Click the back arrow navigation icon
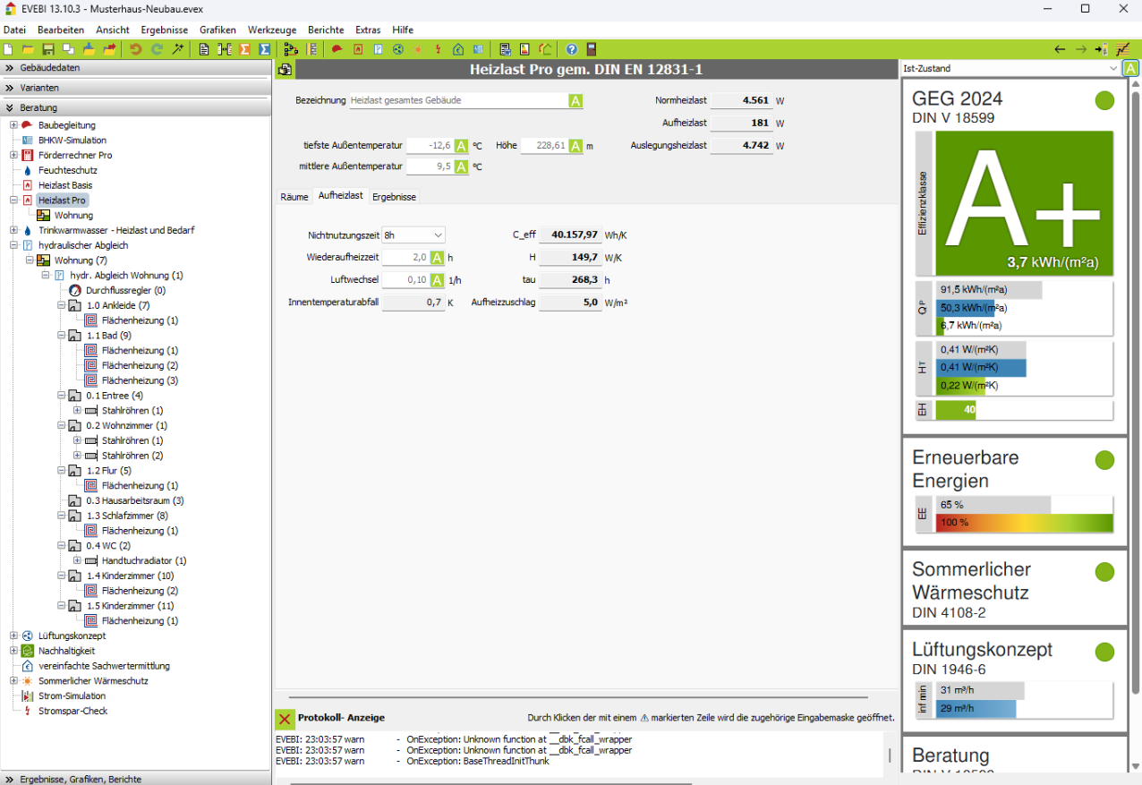The width and height of the screenshot is (1142, 785). click(1060, 49)
